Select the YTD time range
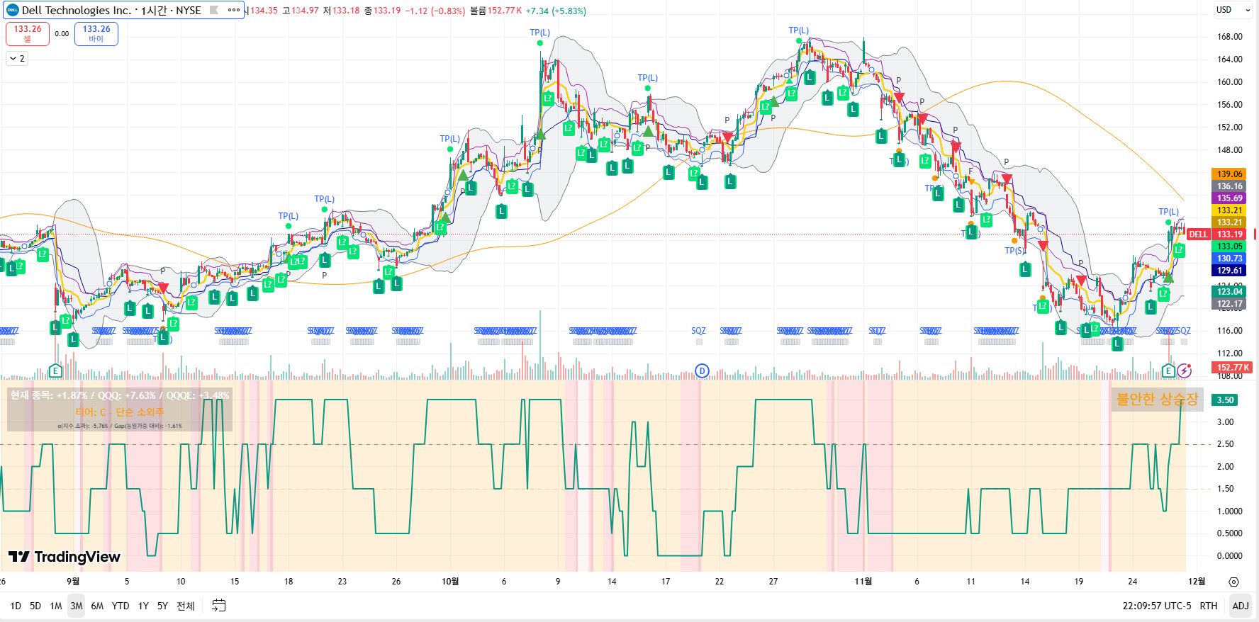This screenshot has height=622, width=1259. (x=121, y=606)
